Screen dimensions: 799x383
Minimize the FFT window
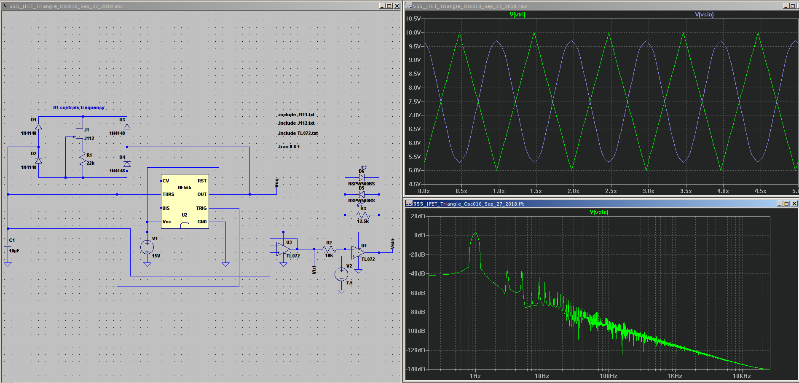(x=780, y=204)
